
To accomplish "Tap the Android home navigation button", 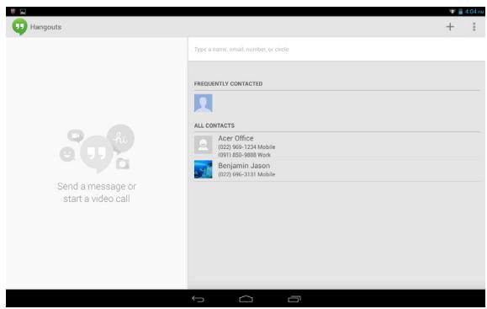I will (x=246, y=299).
